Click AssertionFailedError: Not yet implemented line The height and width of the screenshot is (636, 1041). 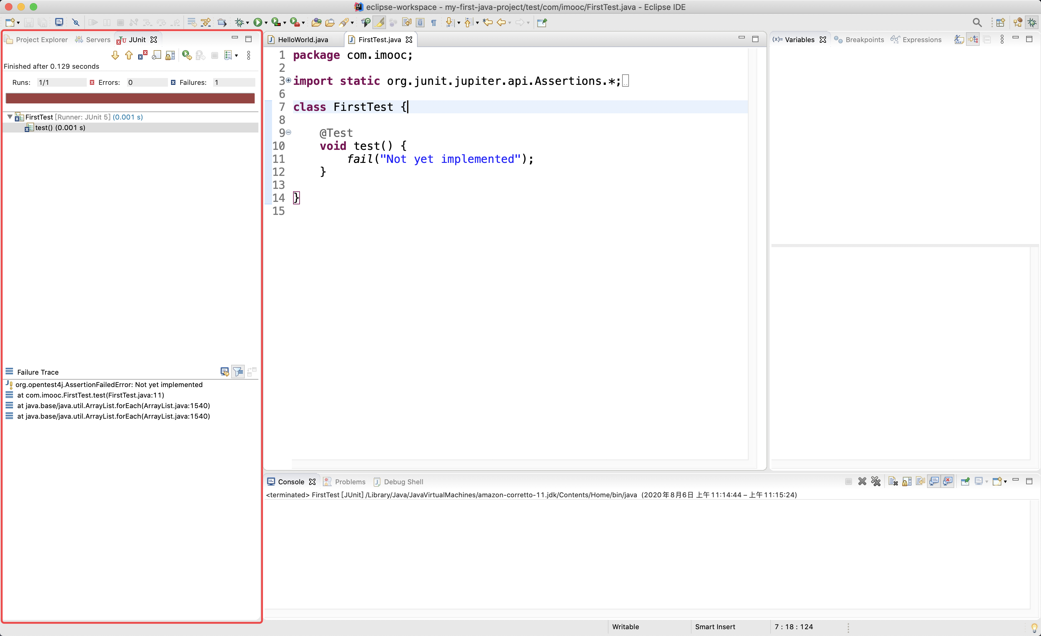(109, 384)
